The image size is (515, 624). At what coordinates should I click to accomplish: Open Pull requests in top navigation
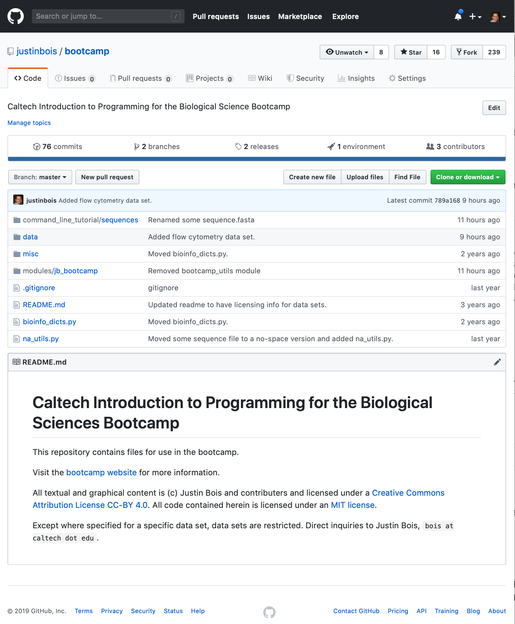[x=216, y=16]
